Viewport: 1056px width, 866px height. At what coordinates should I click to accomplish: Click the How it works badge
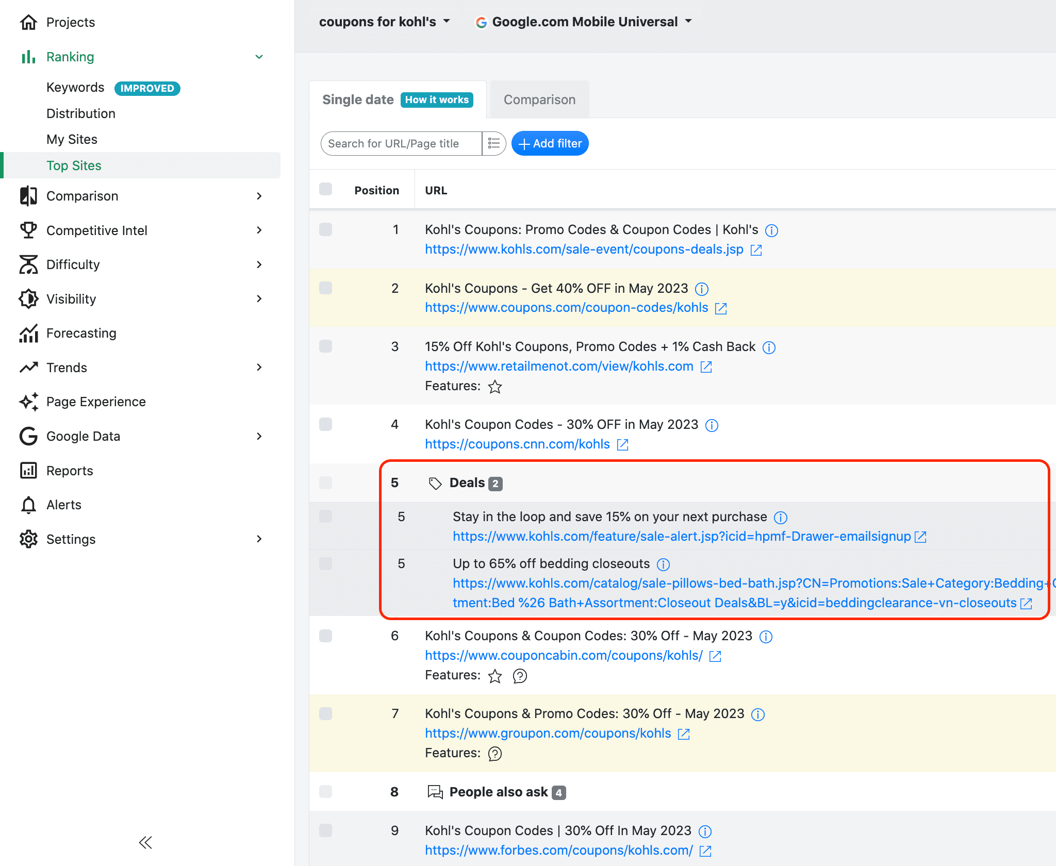(x=437, y=99)
